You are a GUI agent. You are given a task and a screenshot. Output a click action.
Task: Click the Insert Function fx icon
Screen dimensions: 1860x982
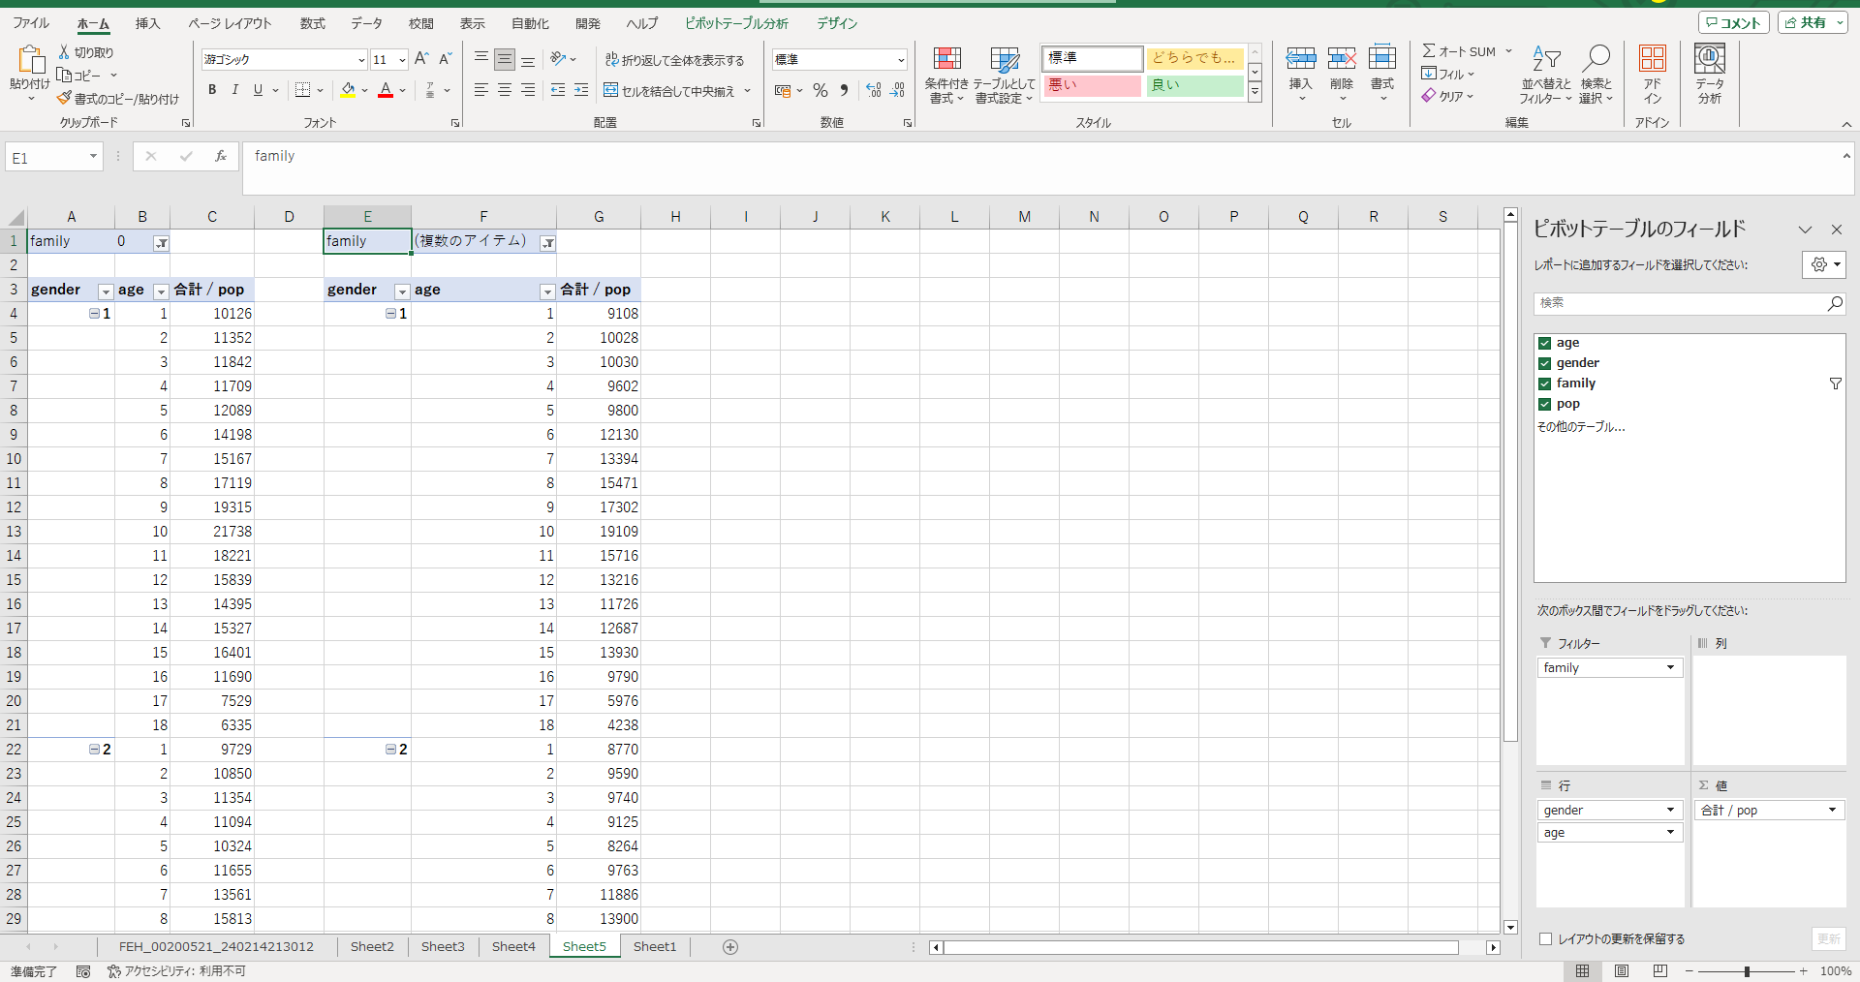[221, 156]
